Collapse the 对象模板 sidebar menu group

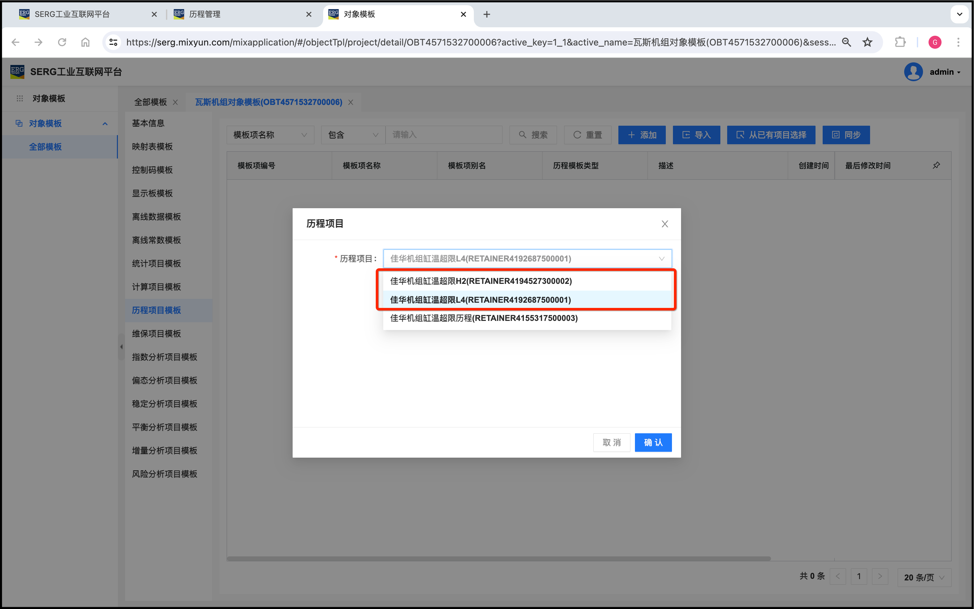[x=105, y=124]
